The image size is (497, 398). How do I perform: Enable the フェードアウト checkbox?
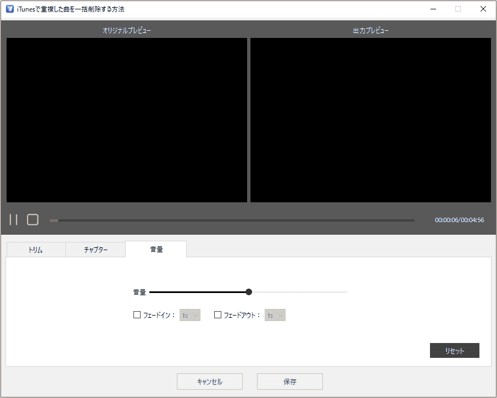(217, 315)
